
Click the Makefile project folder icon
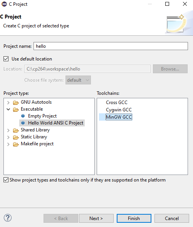click(16, 144)
